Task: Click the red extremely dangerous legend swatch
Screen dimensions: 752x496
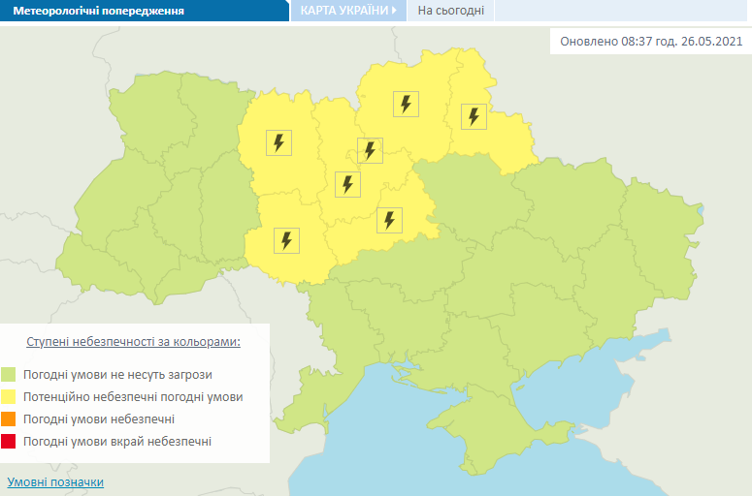Action: 9,442
